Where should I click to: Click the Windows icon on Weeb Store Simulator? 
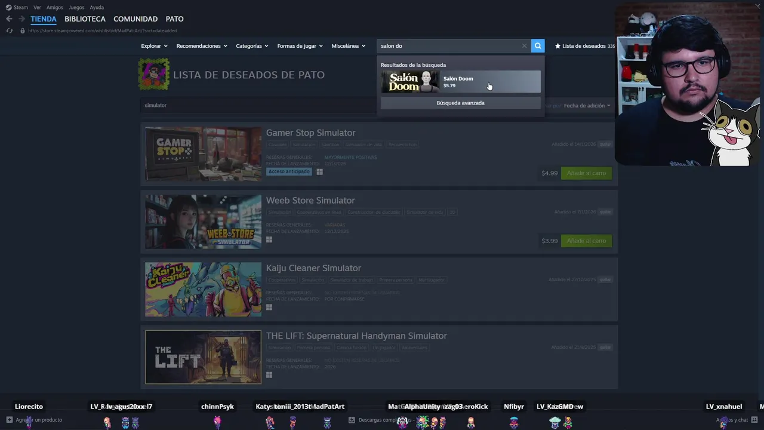tap(269, 239)
